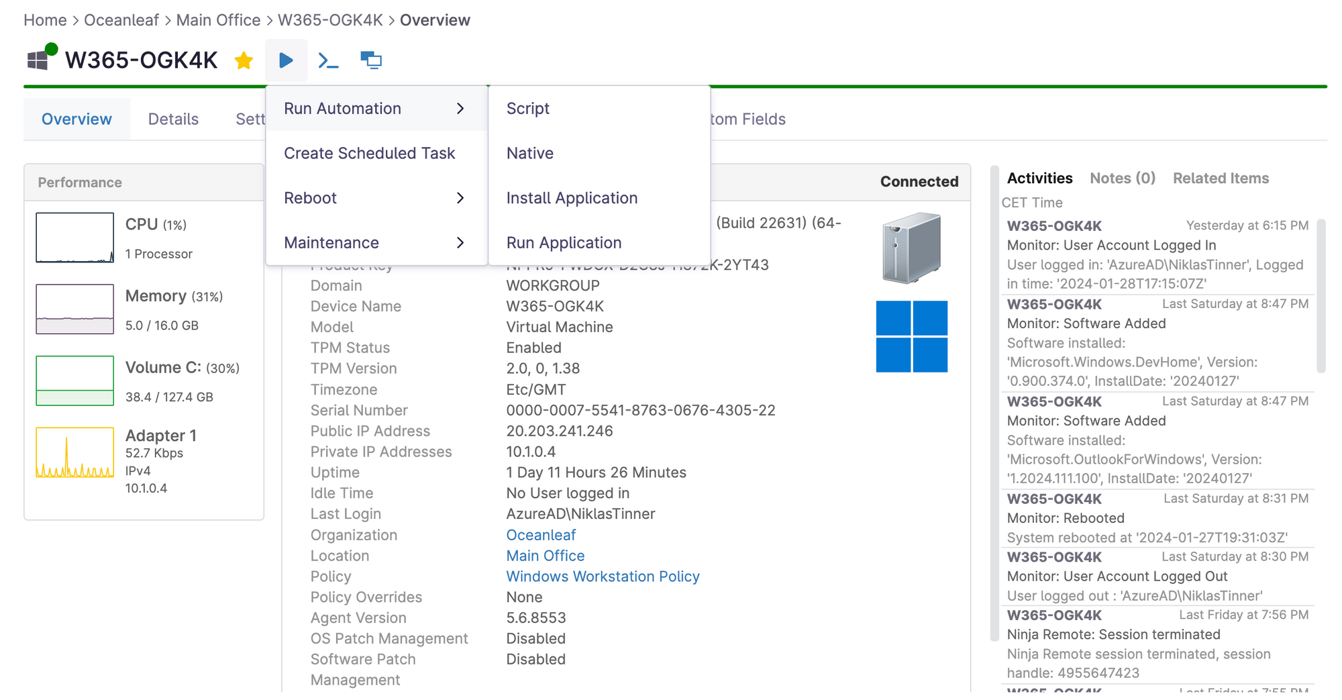Image resolution: width=1342 pixels, height=700 pixels.
Task: Click the Idle Time value No User logged in
Action: [568, 493]
